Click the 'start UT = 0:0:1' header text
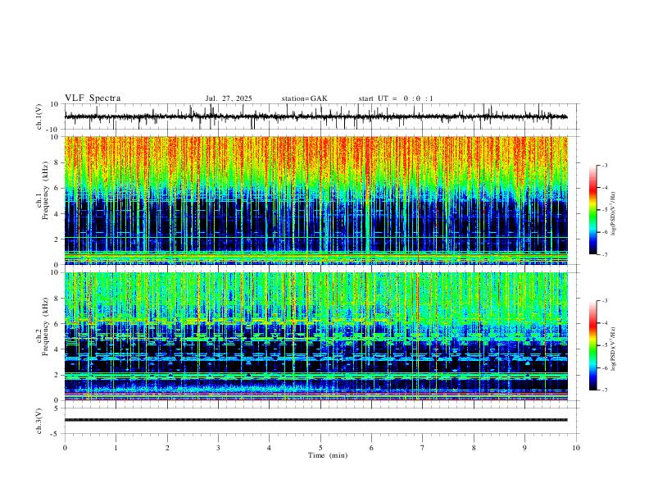Viewport: 649px width, 502px height. (x=396, y=98)
